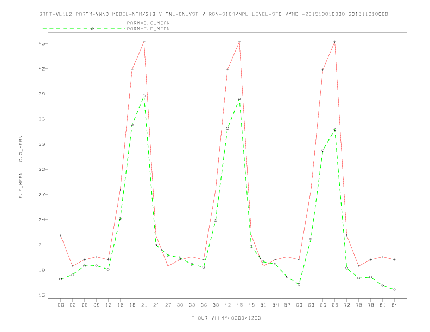Click the red O.O_MEAN peak marker at hour 45
The width and height of the screenshot is (430, 332).
239,42
